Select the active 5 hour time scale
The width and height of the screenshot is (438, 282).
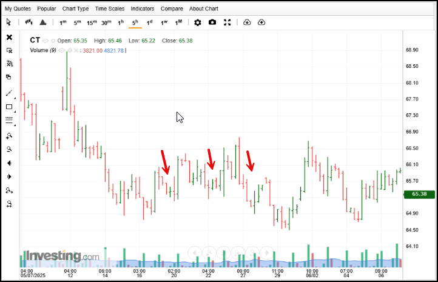[135, 22]
